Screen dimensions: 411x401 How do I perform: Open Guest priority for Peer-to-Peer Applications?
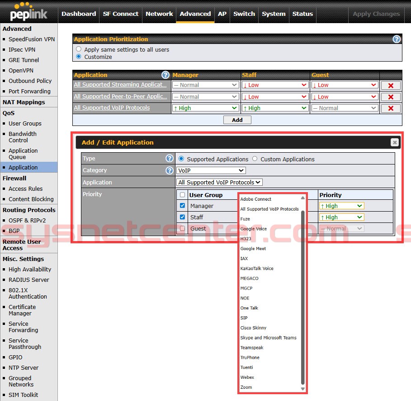click(x=345, y=97)
